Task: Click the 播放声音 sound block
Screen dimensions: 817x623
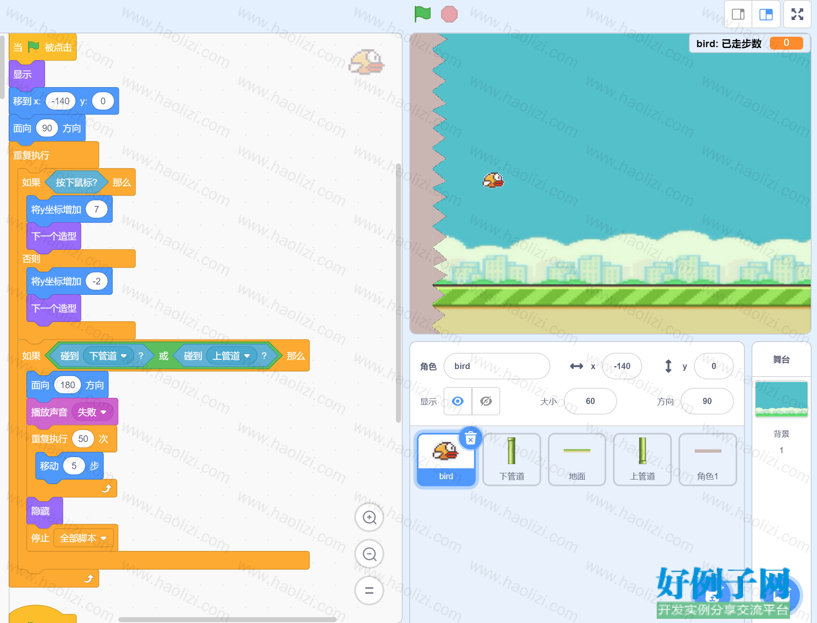Action: (49, 412)
